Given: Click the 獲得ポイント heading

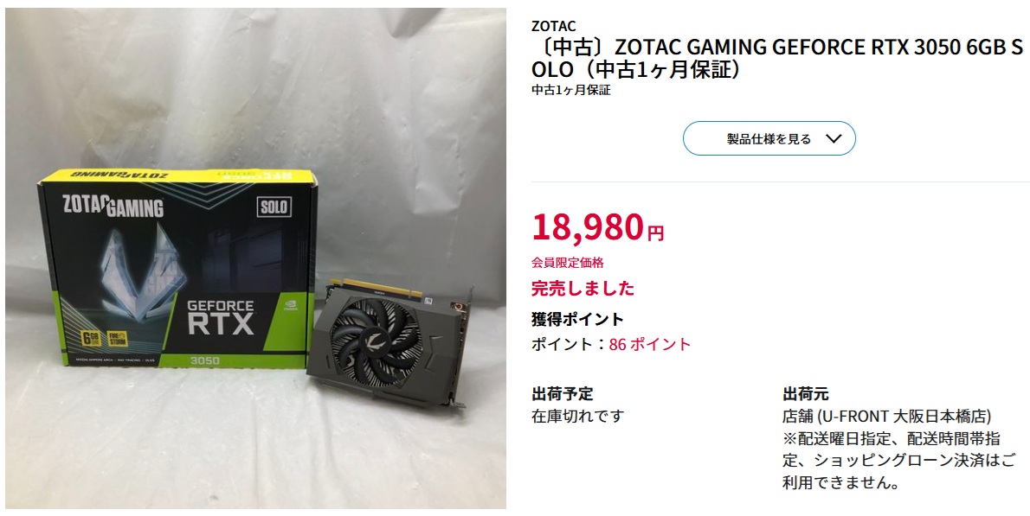Looking at the screenshot, I should pos(577,319).
